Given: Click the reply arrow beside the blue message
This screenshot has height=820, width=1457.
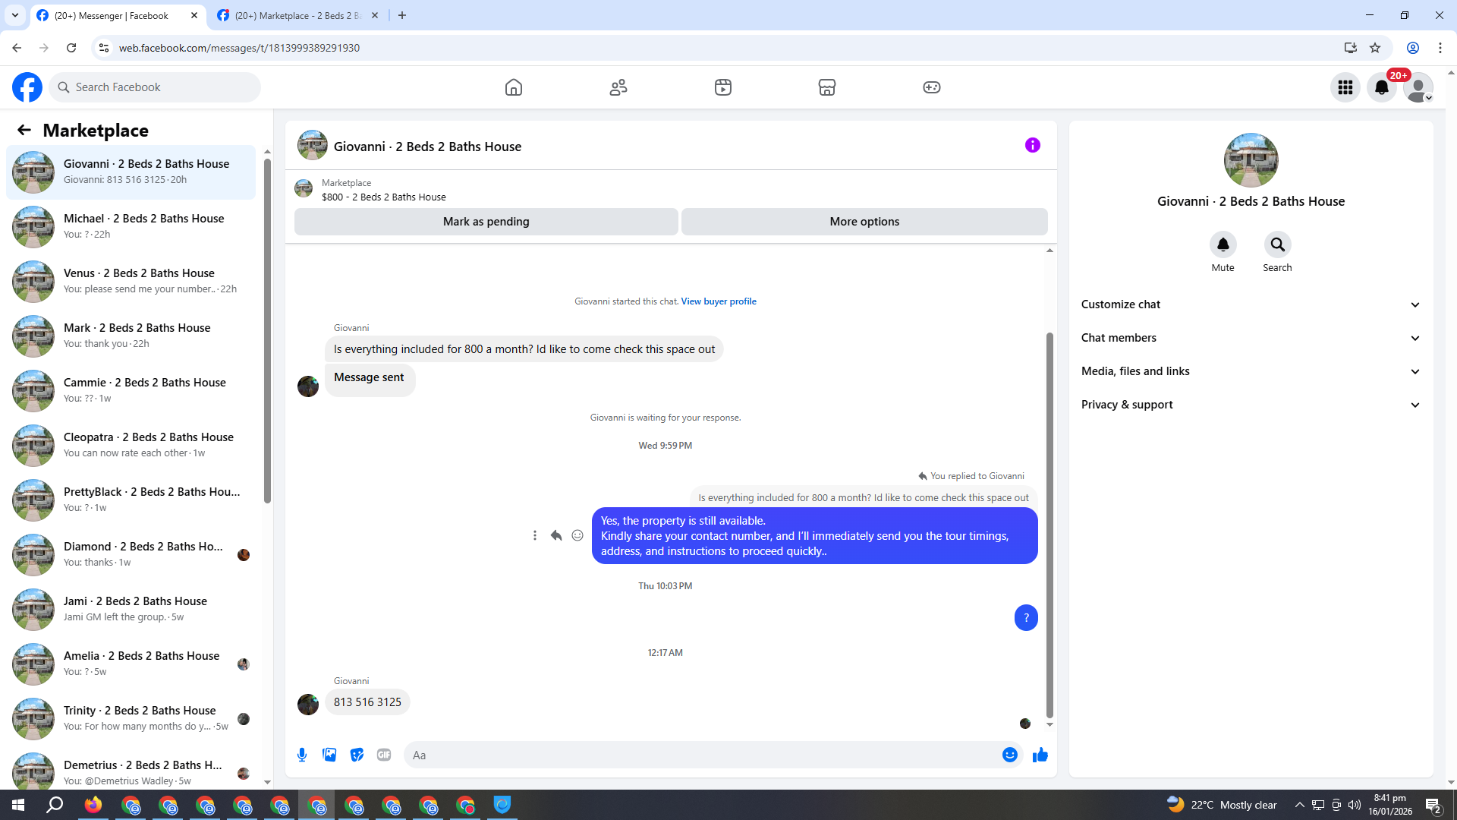Looking at the screenshot, I should (556, 535).
